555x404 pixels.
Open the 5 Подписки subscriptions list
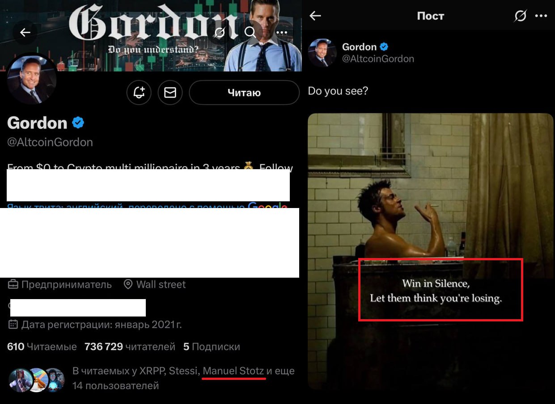click(x=212, y=347)
